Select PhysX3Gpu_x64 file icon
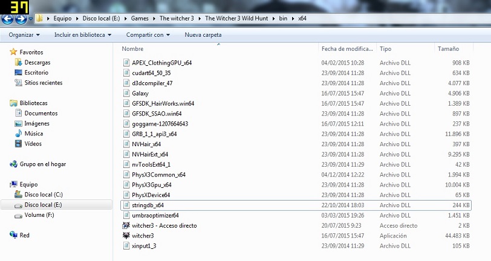 (126, 185)
